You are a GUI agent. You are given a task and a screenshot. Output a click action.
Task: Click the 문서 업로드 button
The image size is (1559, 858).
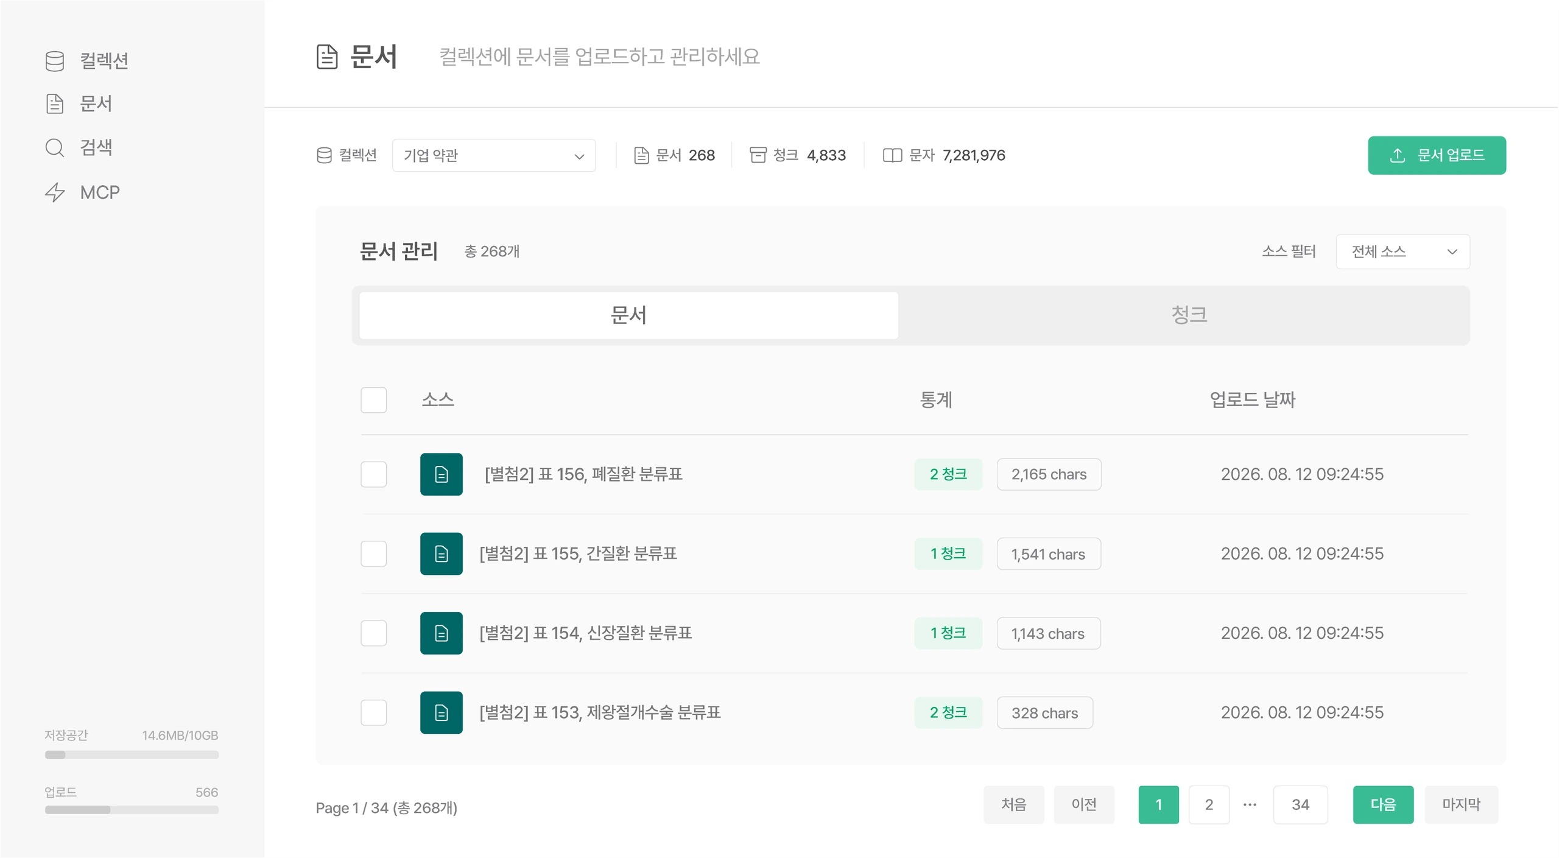pyautogui.click(x=1437, y=155)
